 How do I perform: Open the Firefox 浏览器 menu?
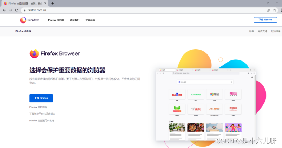pyautogui.click(x=56, y=20)
